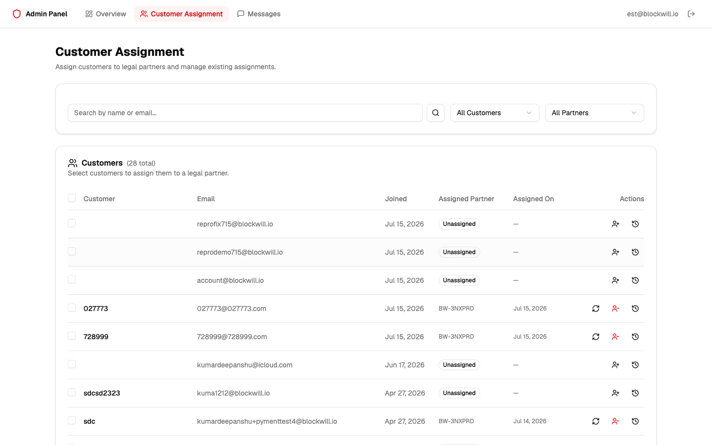712x445 pixels.
Task: Unassign partner from customer 027773
Action: 616,309
